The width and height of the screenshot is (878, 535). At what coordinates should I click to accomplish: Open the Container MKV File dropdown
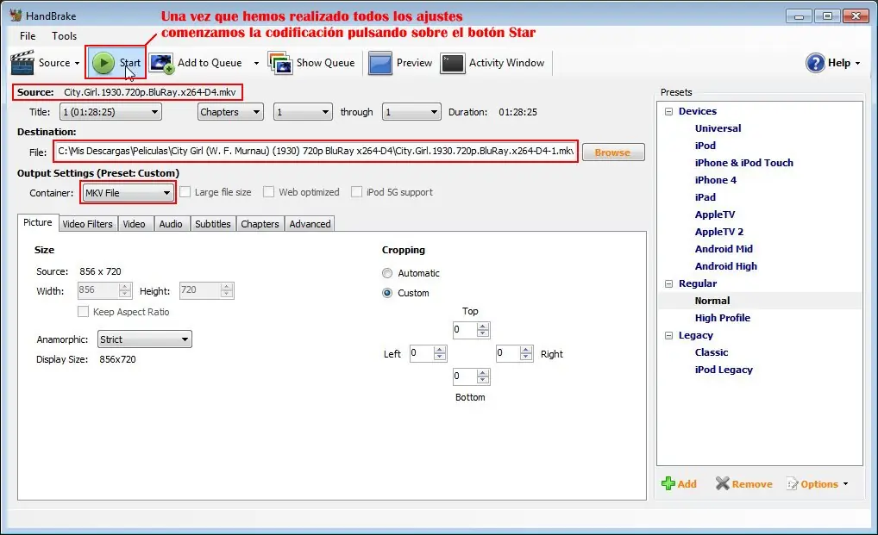point(128,193)
